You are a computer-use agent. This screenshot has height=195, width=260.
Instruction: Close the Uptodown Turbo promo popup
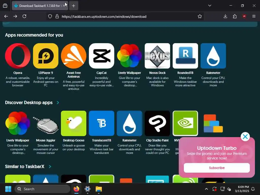[x=245, y=137]
